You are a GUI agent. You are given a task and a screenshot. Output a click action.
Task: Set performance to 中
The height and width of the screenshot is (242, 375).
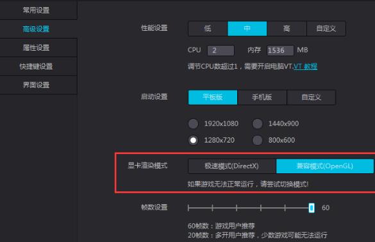[x=247, y=28]
